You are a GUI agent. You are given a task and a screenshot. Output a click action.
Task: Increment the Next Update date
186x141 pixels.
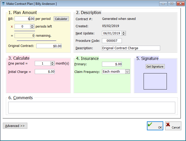(124, 32)
